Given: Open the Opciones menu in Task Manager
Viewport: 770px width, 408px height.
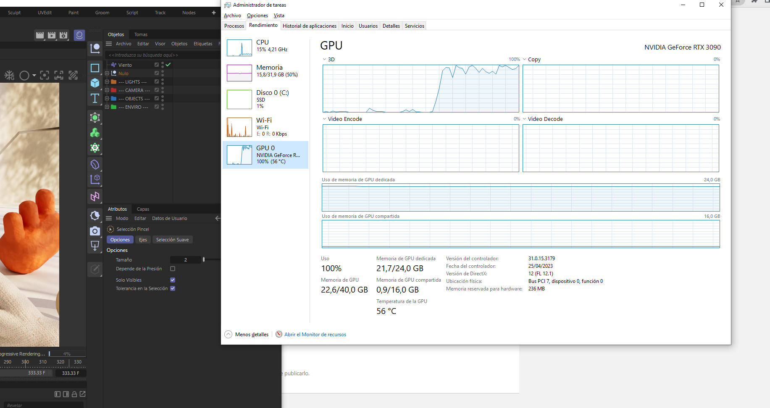Looking at the screenshot, I should pyautogui.click(x=258, y=16).
